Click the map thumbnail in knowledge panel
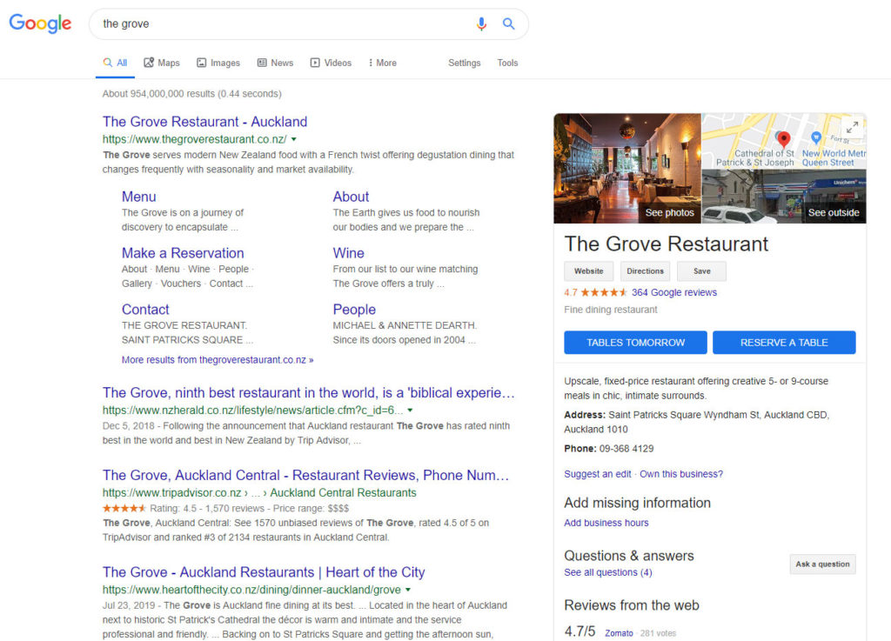 (x=784, y=141)
